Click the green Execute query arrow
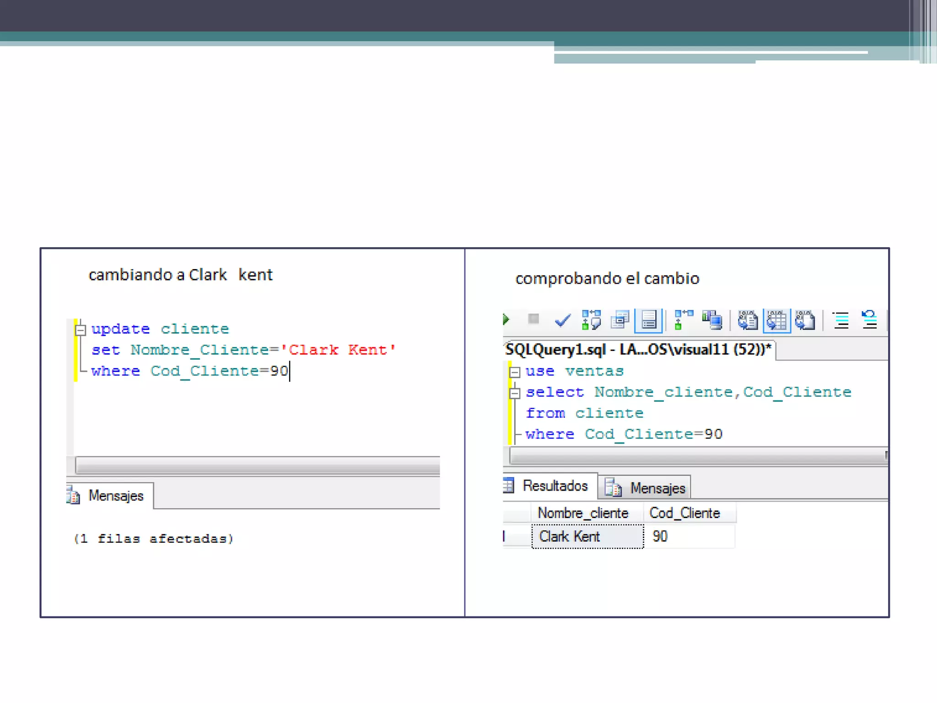The height and width of the screenshot is (703, 937). 506,319
